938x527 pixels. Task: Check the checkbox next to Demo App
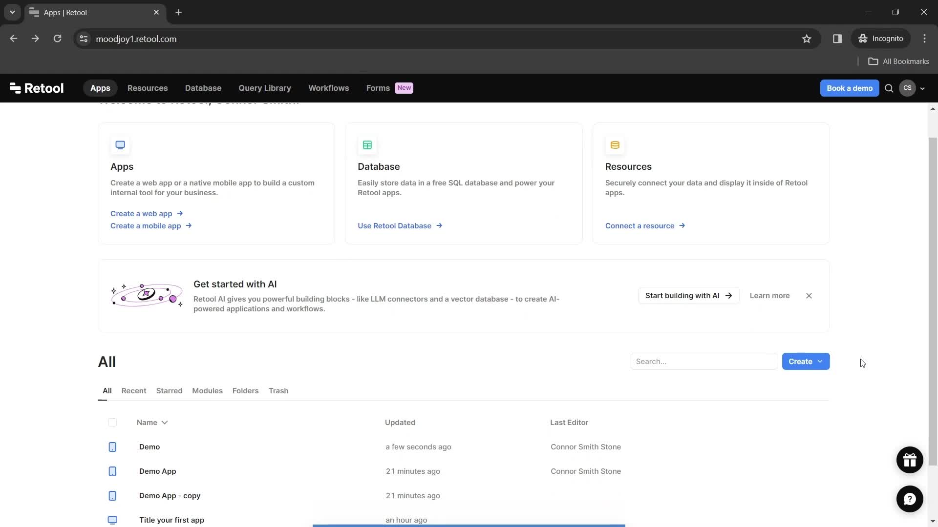click(x=113, y=471)
